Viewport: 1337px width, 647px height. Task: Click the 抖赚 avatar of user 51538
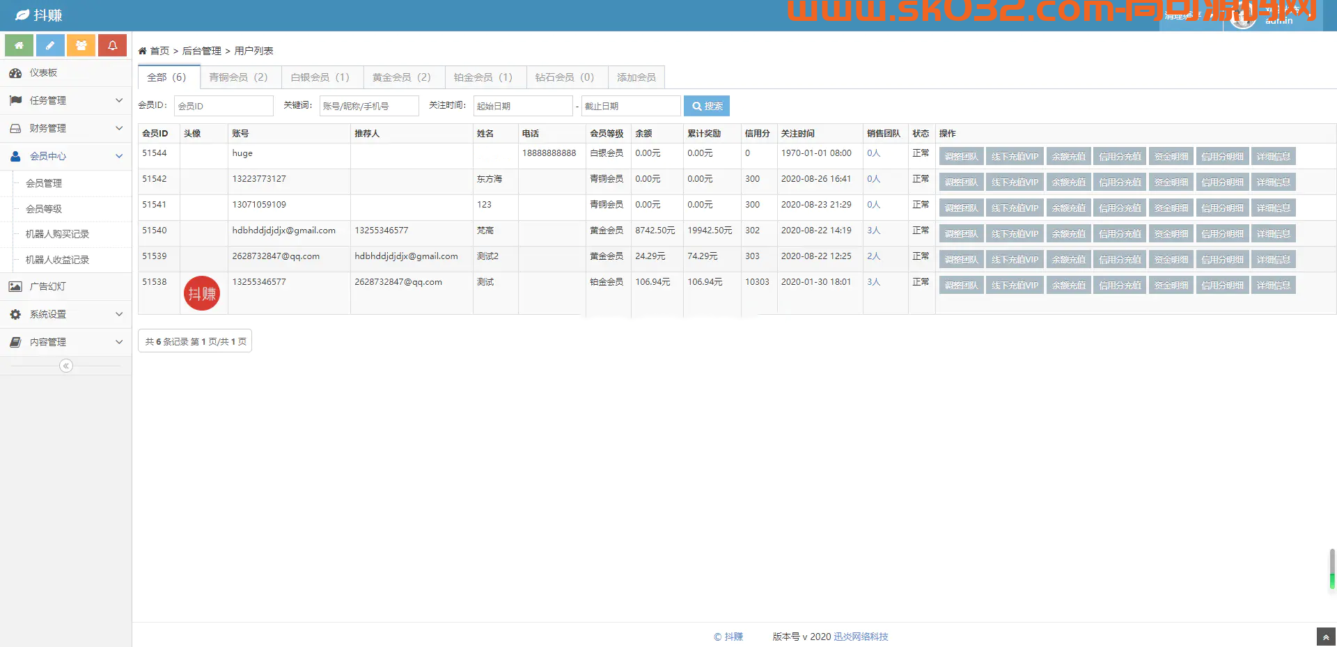click(x=202, y=294)
